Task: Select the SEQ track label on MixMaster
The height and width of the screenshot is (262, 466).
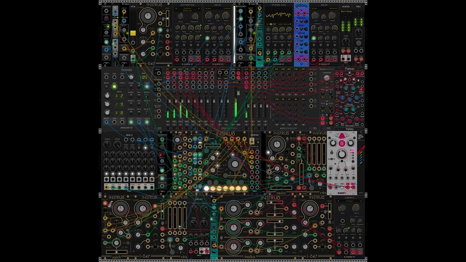Action: (x=168, y=69)
